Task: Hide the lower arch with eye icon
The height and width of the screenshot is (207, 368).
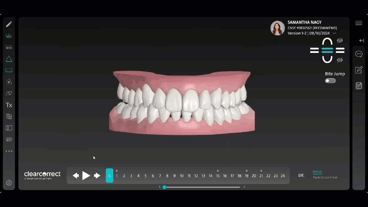Action: [340, 60]
